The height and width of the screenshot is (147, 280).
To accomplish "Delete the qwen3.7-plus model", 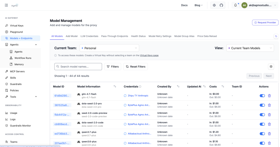I will pos(269,134).
